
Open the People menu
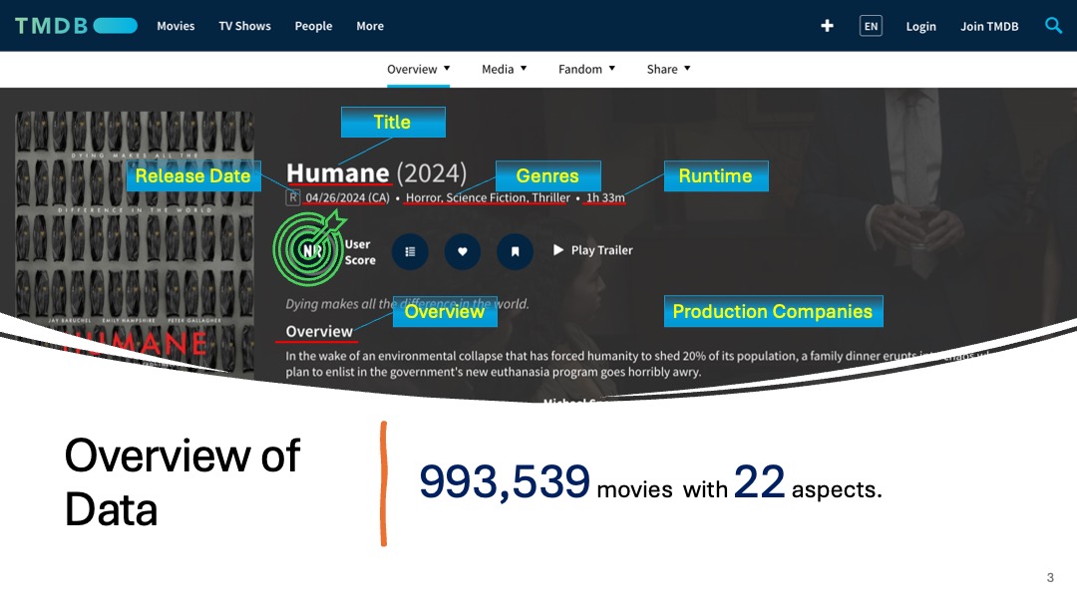pos(313,26)
